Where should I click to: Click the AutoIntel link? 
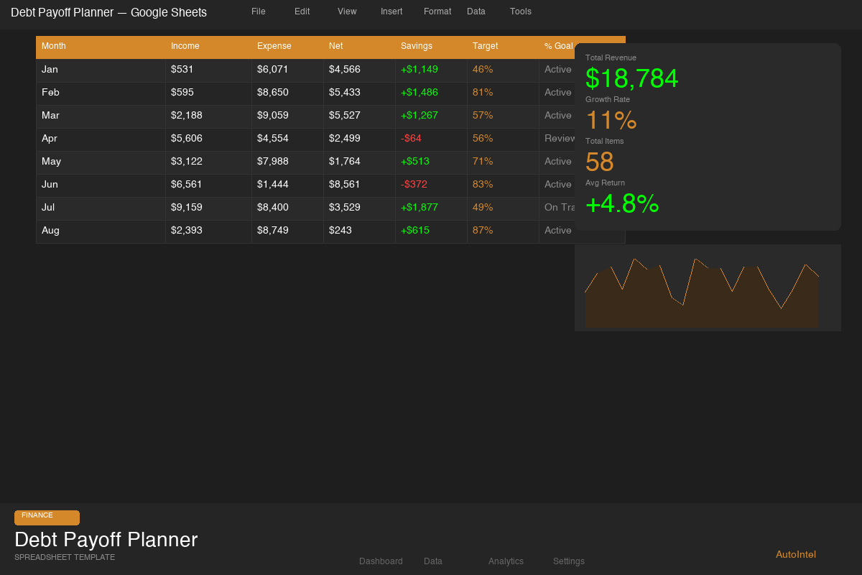[796, 554]
